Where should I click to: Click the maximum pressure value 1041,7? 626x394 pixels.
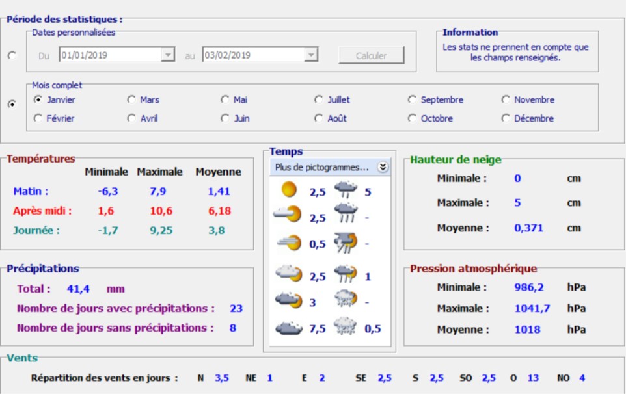tap(532, 308)
